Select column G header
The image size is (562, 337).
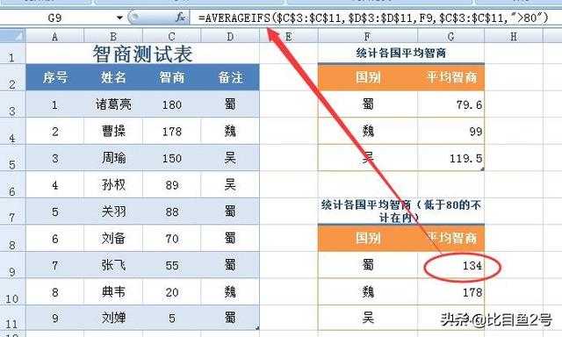point(450,36)
